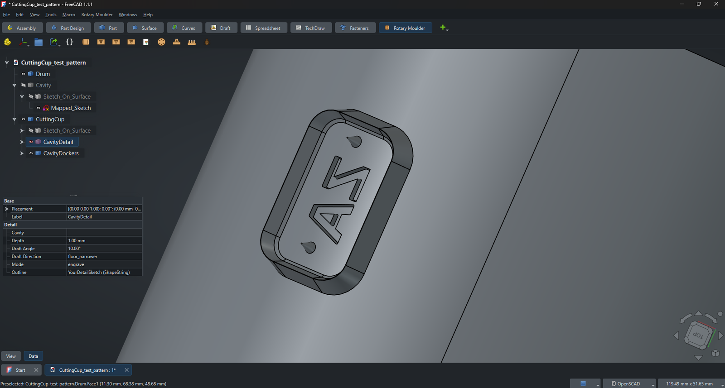The height and width of the screenshot is (388, 725).
Task: Click the Depth value field 1.00 mm
Action: [x=104, y=240]
